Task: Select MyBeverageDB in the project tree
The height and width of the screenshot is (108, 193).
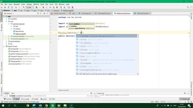Action: [x=21, y=34]
